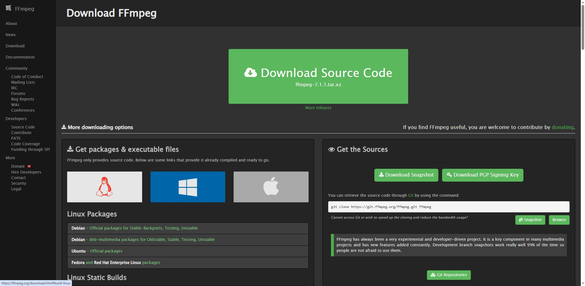Open Conferences page
The width and height of the screenshot is (585, 286).
23,110
